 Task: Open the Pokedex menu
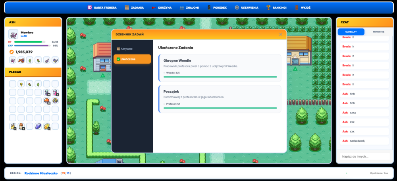[x=217, y=8]
